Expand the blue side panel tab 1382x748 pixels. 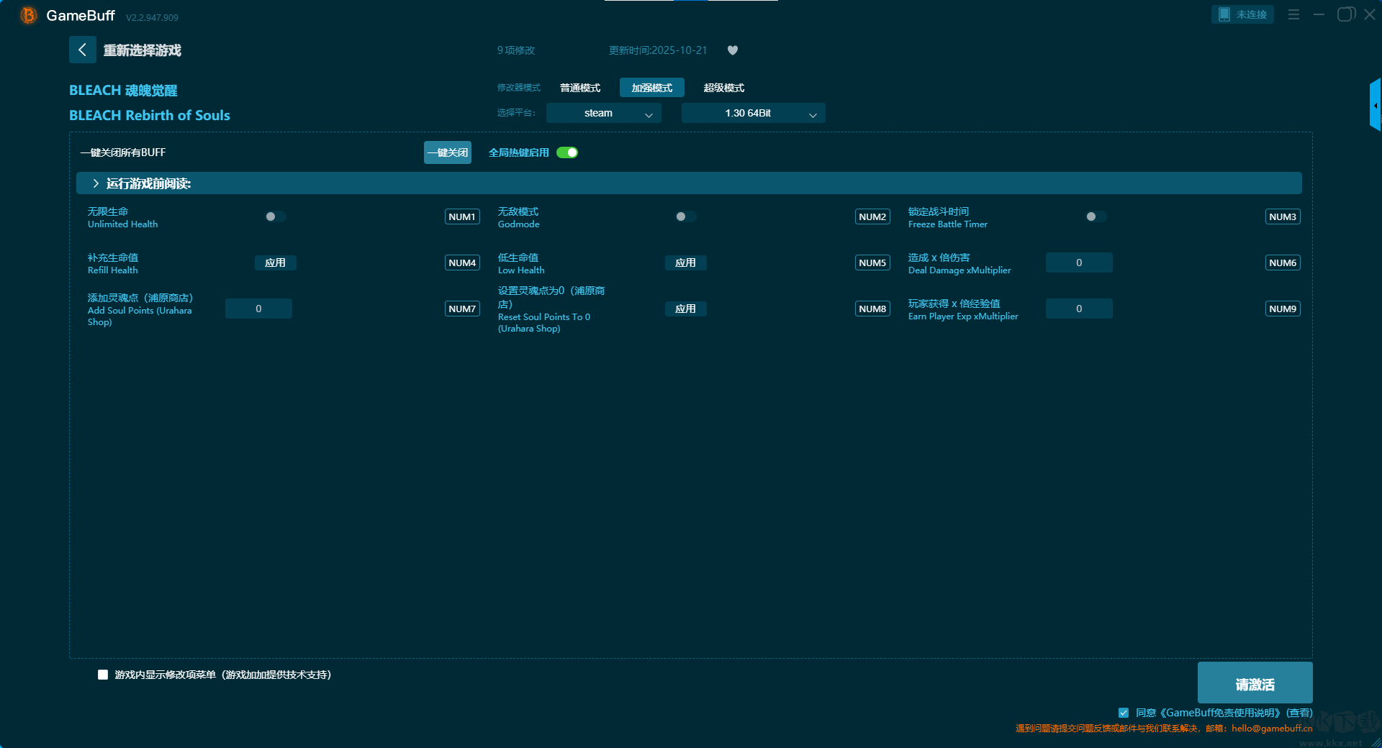[1375, 105]
